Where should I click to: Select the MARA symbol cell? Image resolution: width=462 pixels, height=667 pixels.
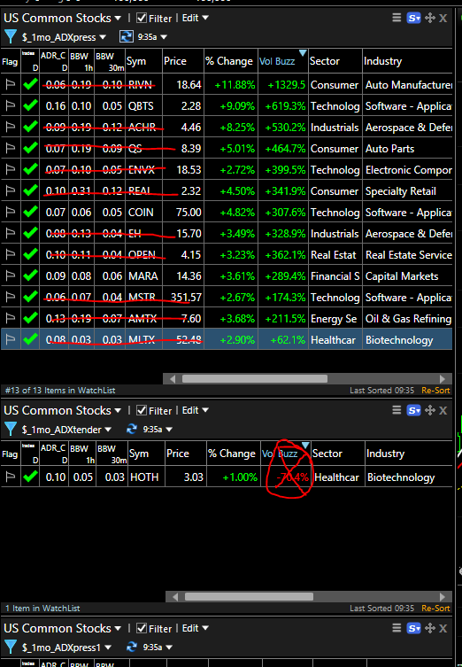pyautogui.click(x=143, y=276)
